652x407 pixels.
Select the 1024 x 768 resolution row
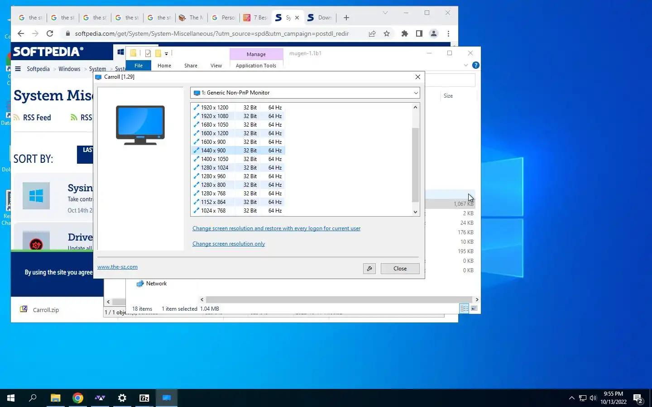click(238, 211)
